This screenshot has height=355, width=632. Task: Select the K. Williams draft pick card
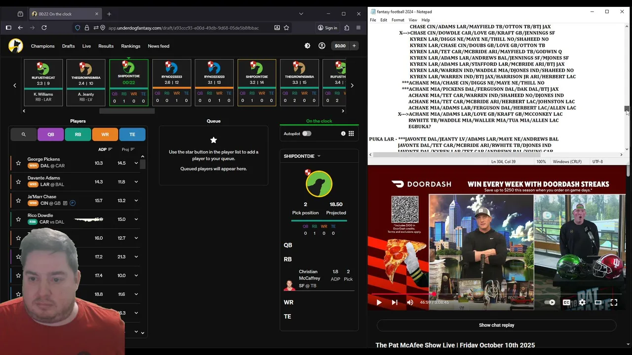(x=43, y=82)
